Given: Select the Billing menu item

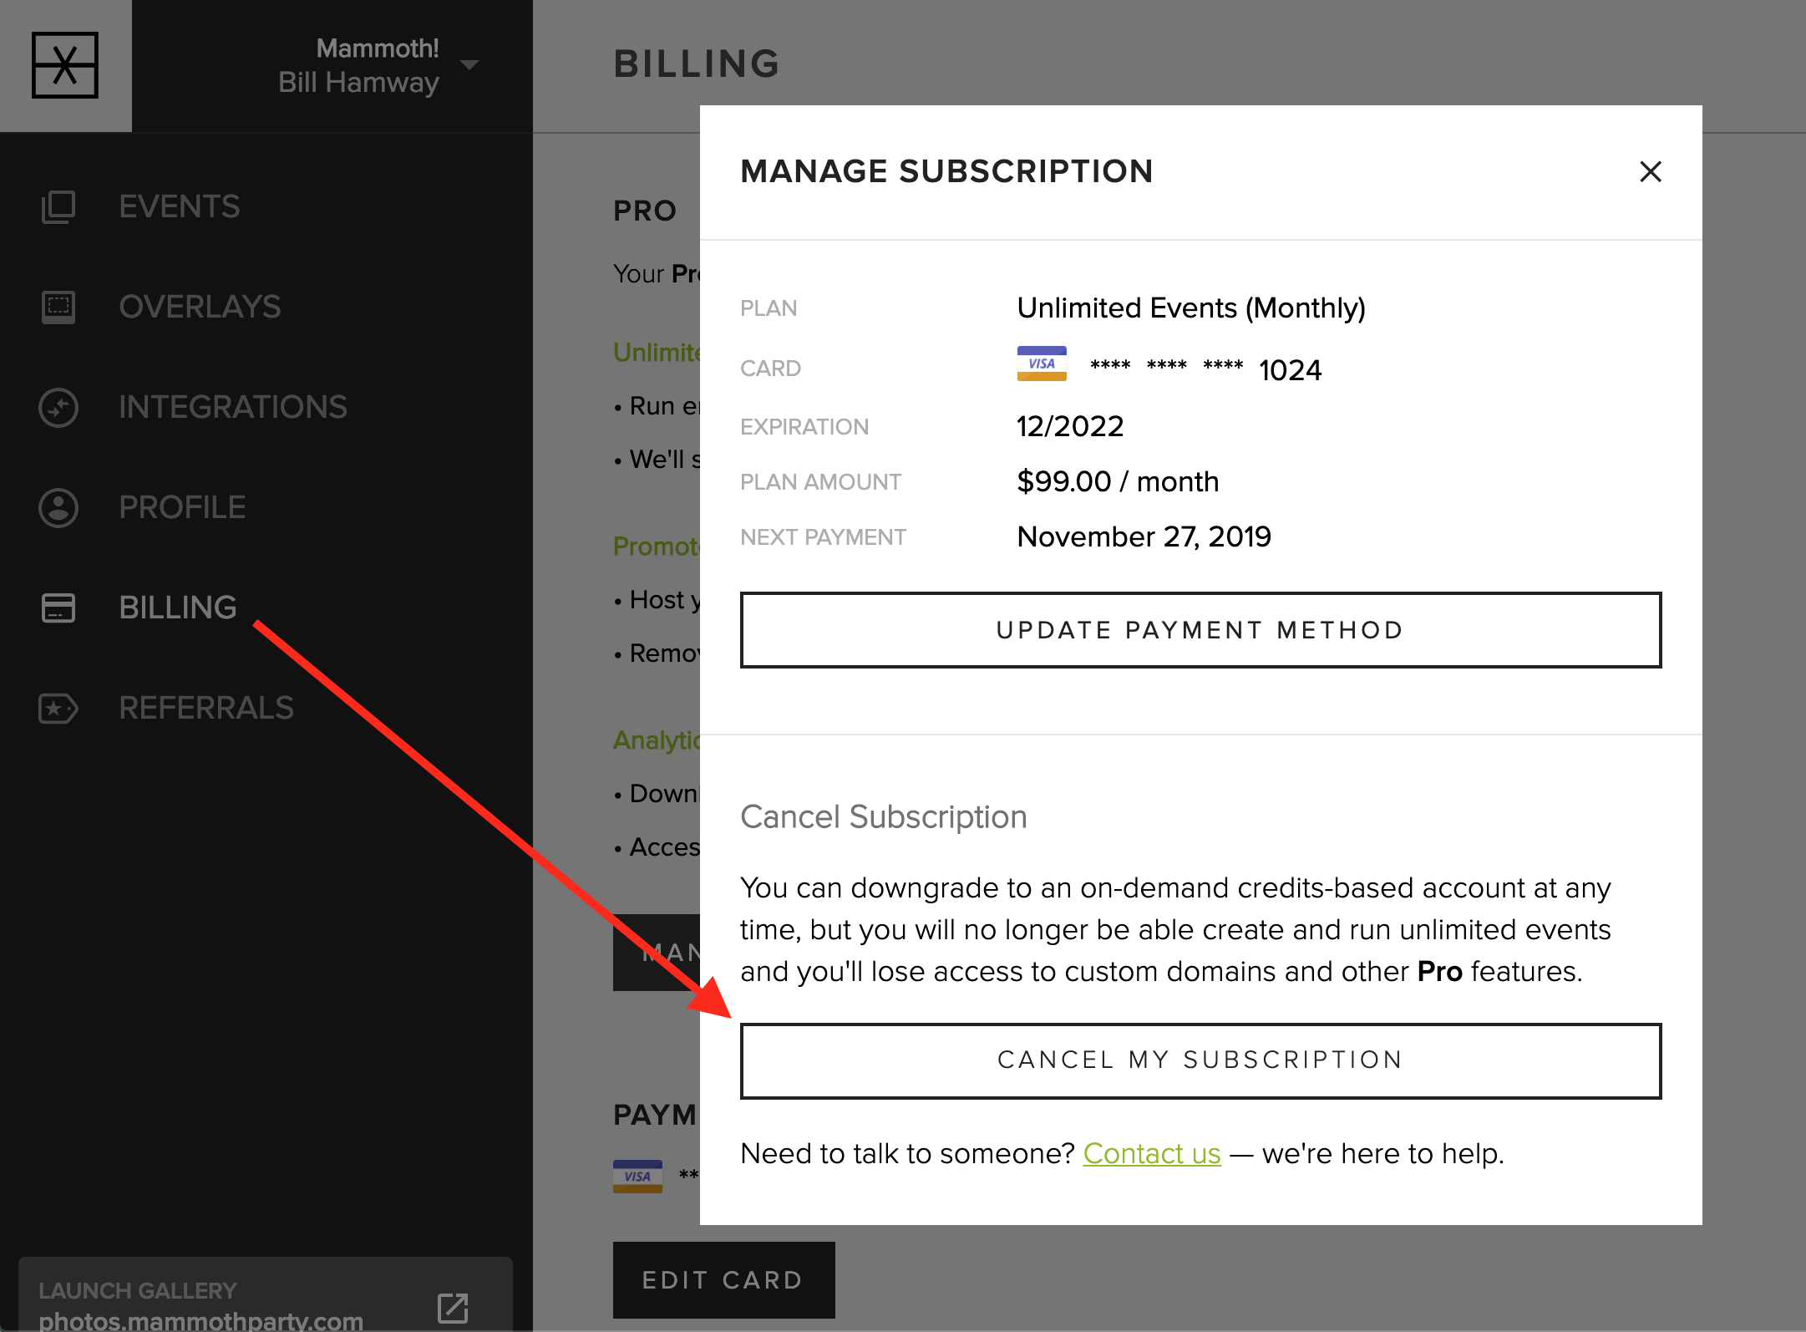Looking at the screenshot, I should 178,608.
